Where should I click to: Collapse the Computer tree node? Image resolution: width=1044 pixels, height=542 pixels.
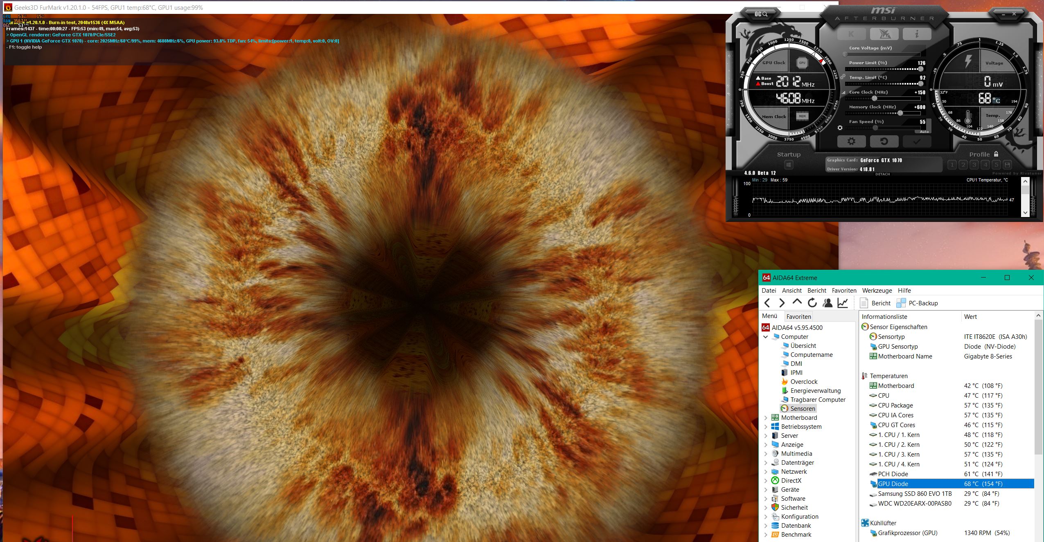pos(766,337)
